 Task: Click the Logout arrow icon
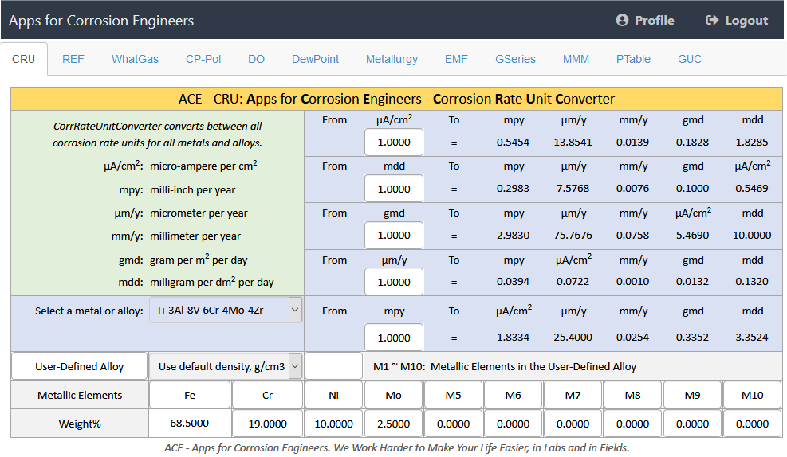[x=712, y=20]
